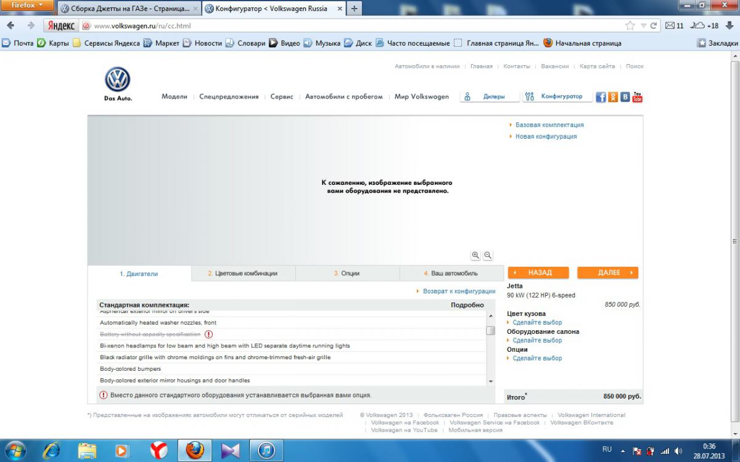
Task: Open Yandex Browser from the taskbar
Action: [x=158, y=450]
